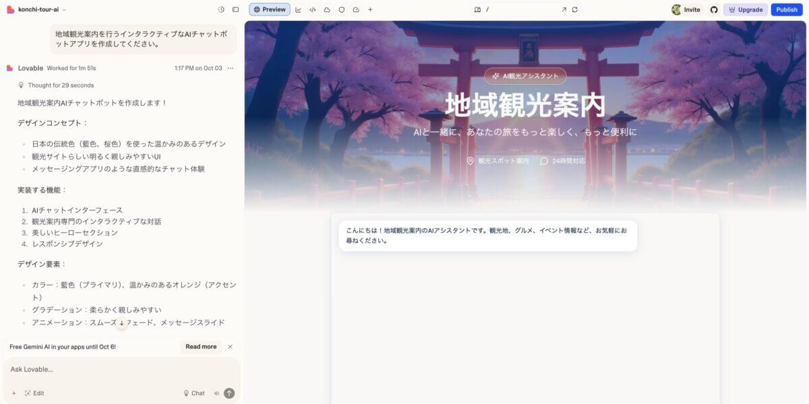This screenshot has height=404, width=809.
Task: Switch to the Preview tab
Action: (270, 9)
